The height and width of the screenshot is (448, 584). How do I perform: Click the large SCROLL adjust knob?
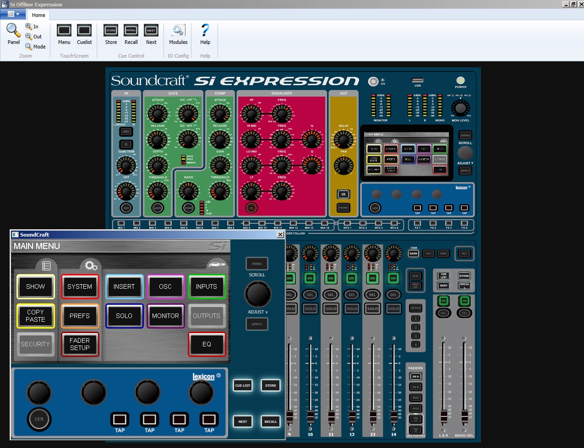point(257,294)
